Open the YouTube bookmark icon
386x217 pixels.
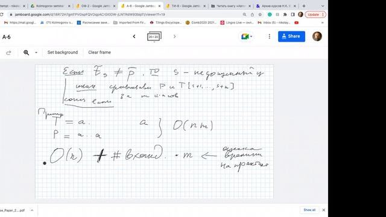point(296,23)
